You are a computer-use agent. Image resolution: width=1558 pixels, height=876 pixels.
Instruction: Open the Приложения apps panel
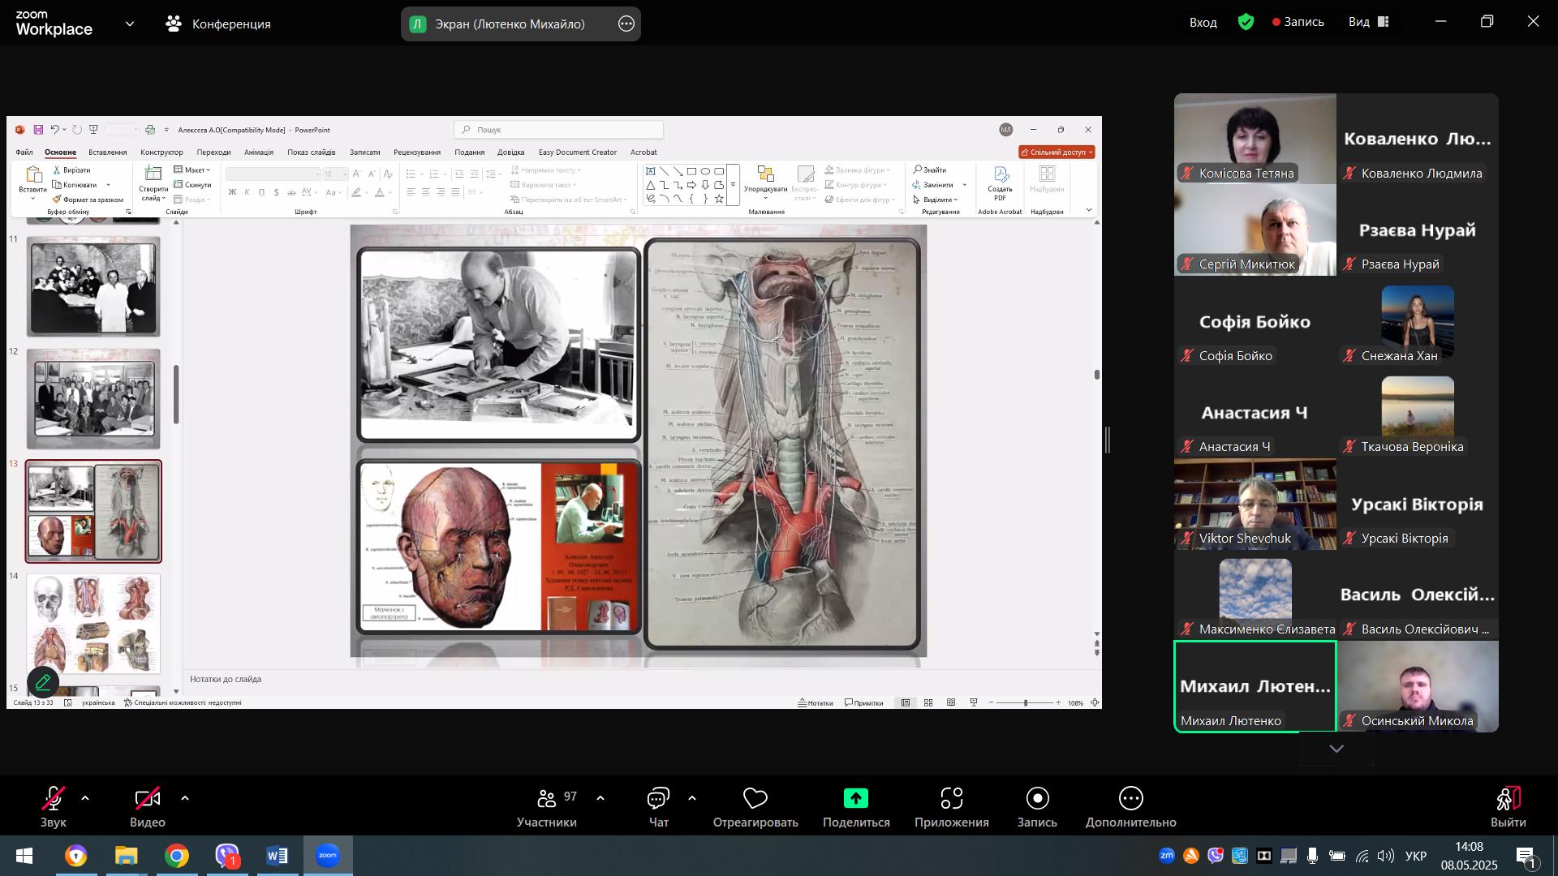click(952, 807)
